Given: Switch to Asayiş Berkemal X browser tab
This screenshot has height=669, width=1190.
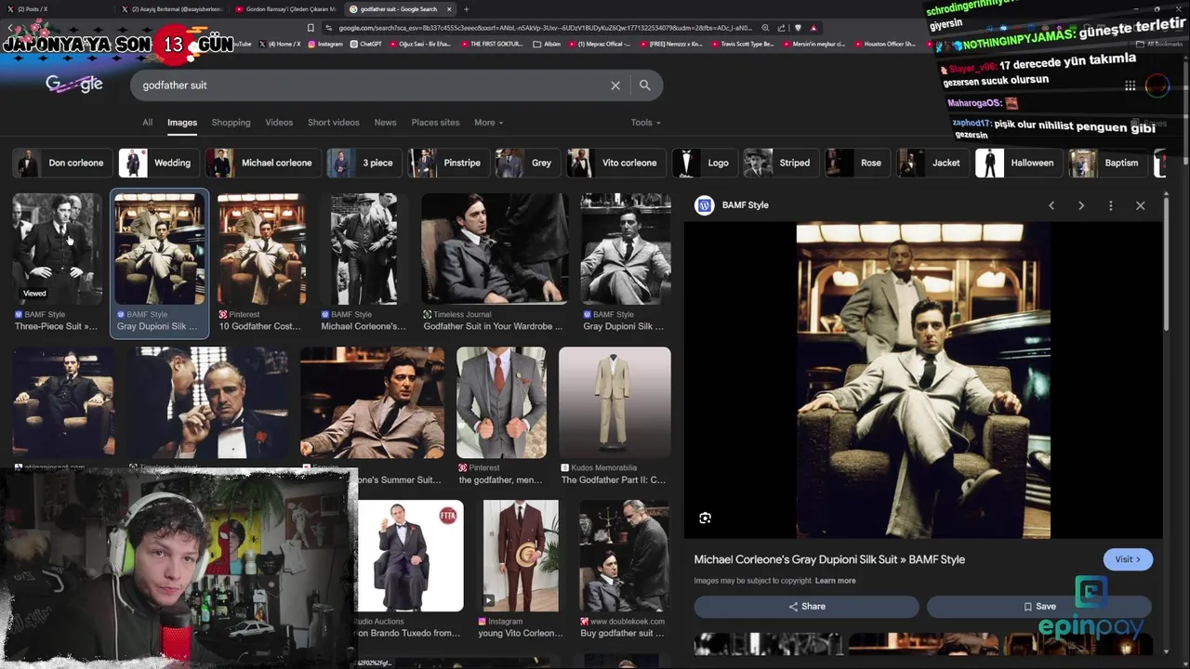Looking at the screenshot, I should point(172,9).
